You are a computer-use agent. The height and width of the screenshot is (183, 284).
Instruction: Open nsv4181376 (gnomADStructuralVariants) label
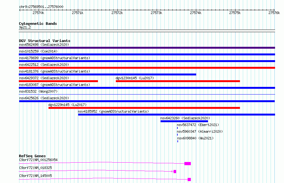(x=55, y=71)
